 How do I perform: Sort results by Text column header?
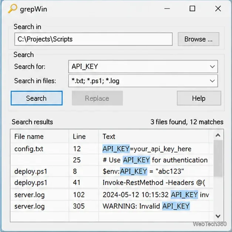(x=154, y=137)
